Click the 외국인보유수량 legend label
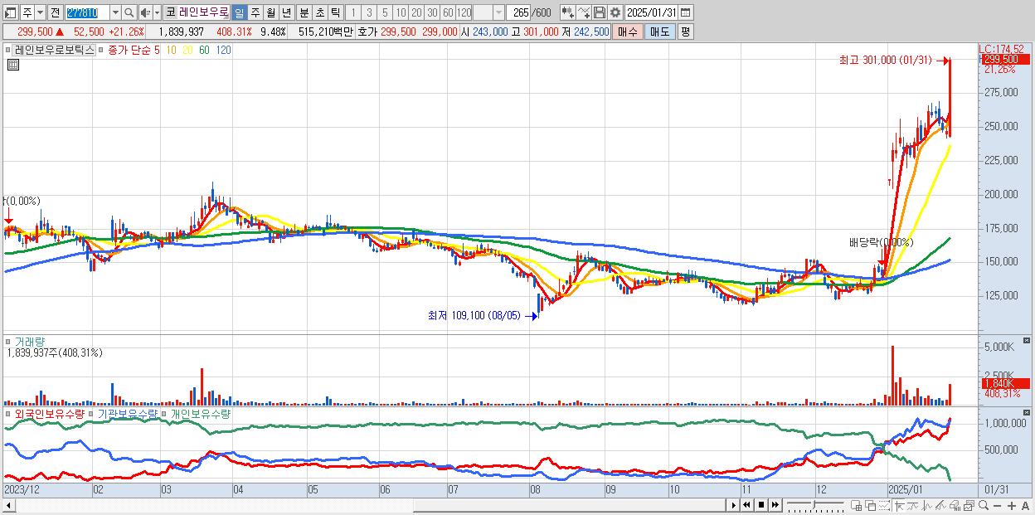The width and height of the screenshot is (1035, 515). click(50, 413)
